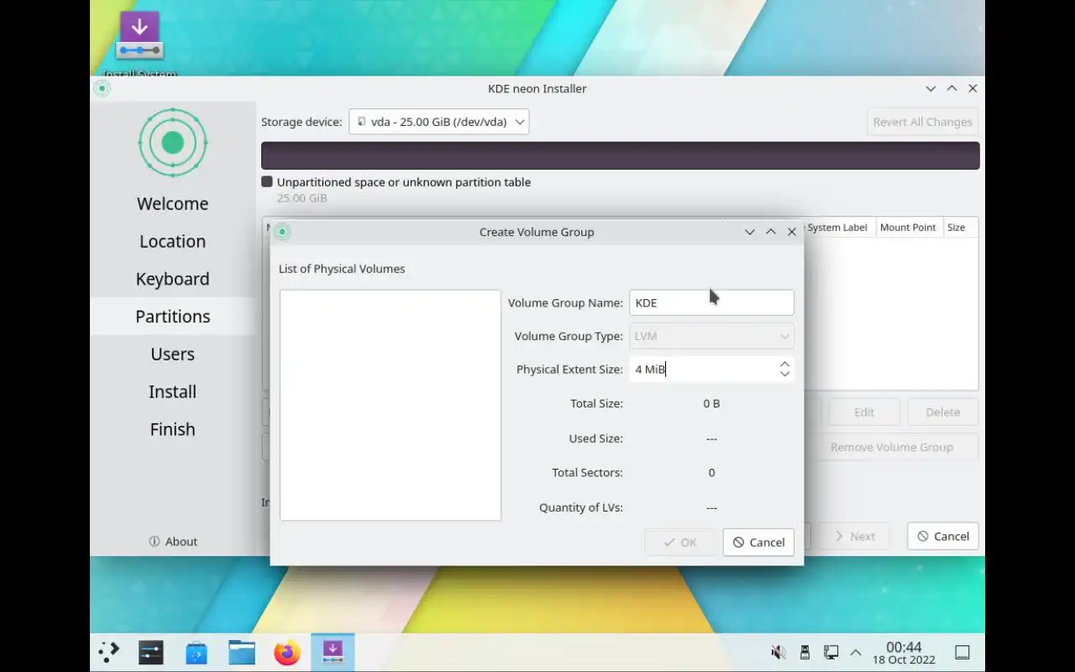Click the Volume Group Name field
This screenshot has height=672, width=1075.
pyautogui.click(x=711, y=302)
